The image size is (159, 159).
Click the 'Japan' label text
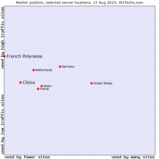point(47,86)
